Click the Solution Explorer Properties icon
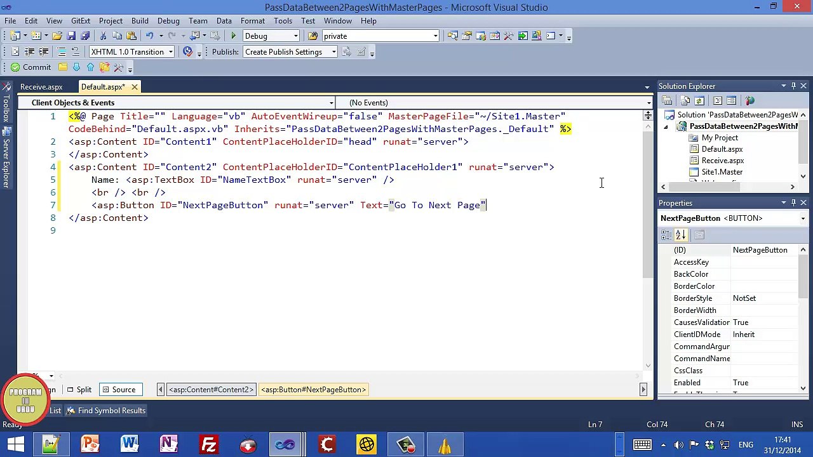This screenshot has width=813, height=457. [667, 101]
